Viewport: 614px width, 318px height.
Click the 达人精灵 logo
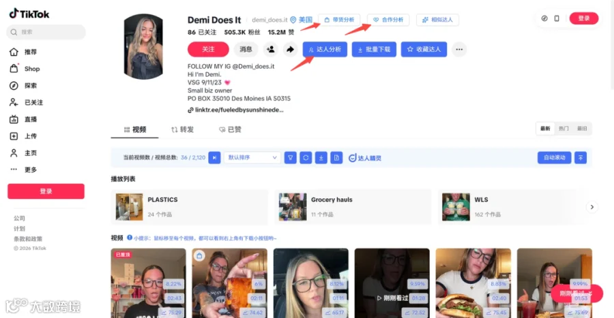click(x=364, y=158)
